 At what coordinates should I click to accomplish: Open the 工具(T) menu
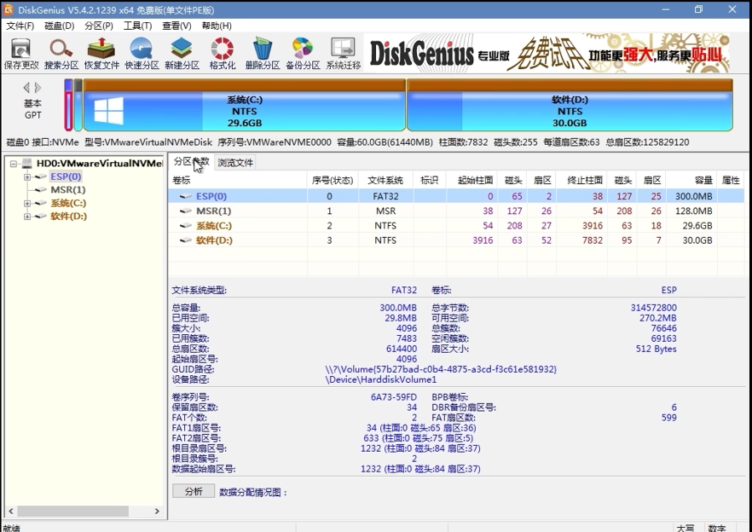click(x=137, y=26)
